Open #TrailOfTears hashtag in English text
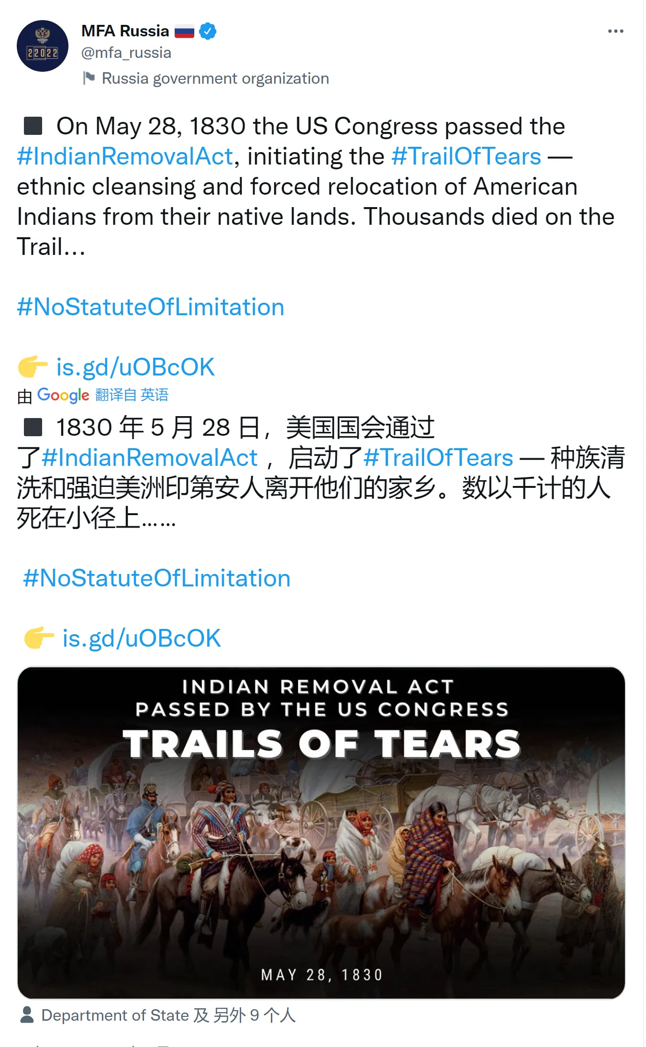646x1047 pixels. [466, 156]
